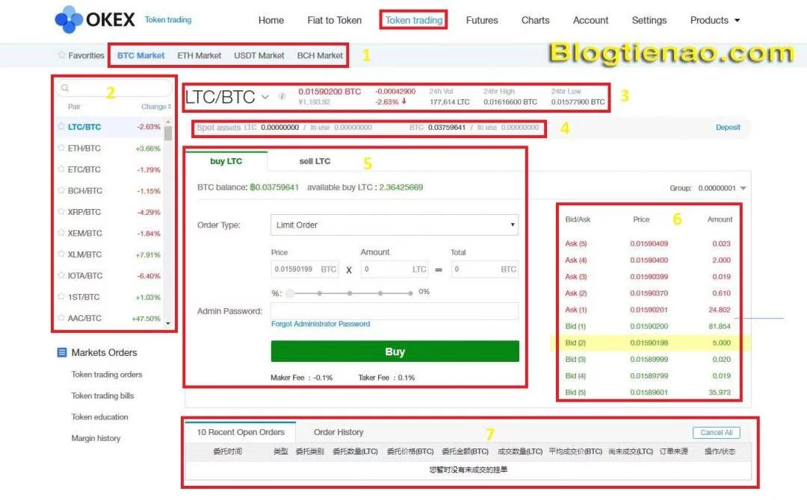Switch to the BTC Market tab
The image size is (807, 500).
[x=140, y=55]
